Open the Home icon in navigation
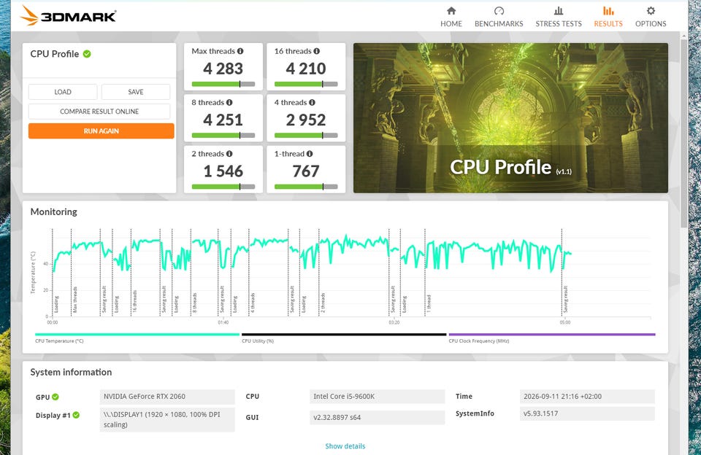This screenshot has height=455, width=701. click(451, 11)
